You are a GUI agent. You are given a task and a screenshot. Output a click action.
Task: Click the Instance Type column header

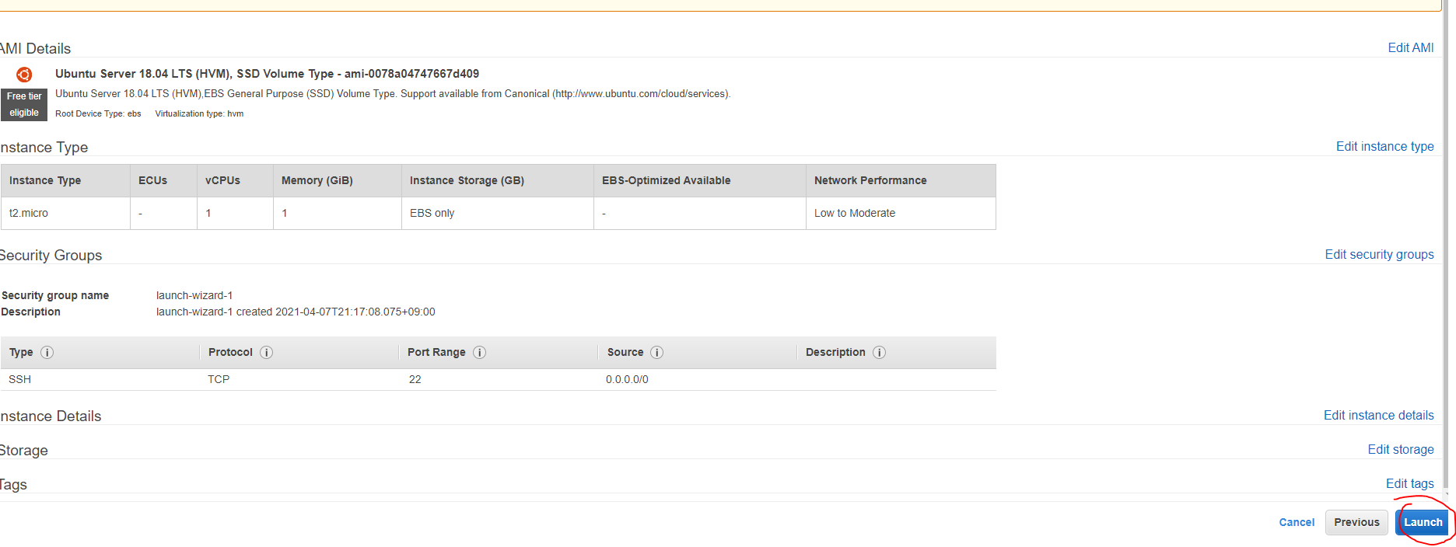pos(65,180)
